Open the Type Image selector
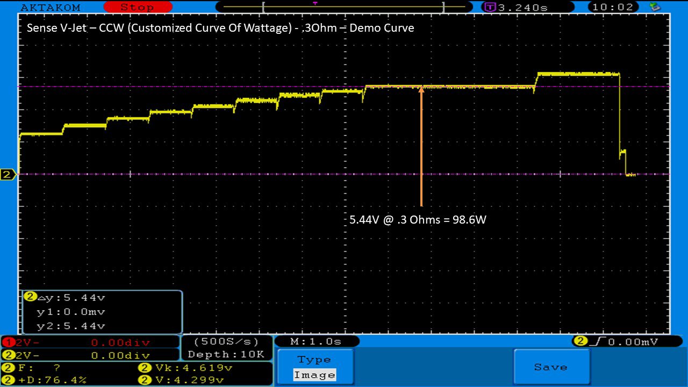Screen dimensions: 688x387 click(x=315, y=368)
